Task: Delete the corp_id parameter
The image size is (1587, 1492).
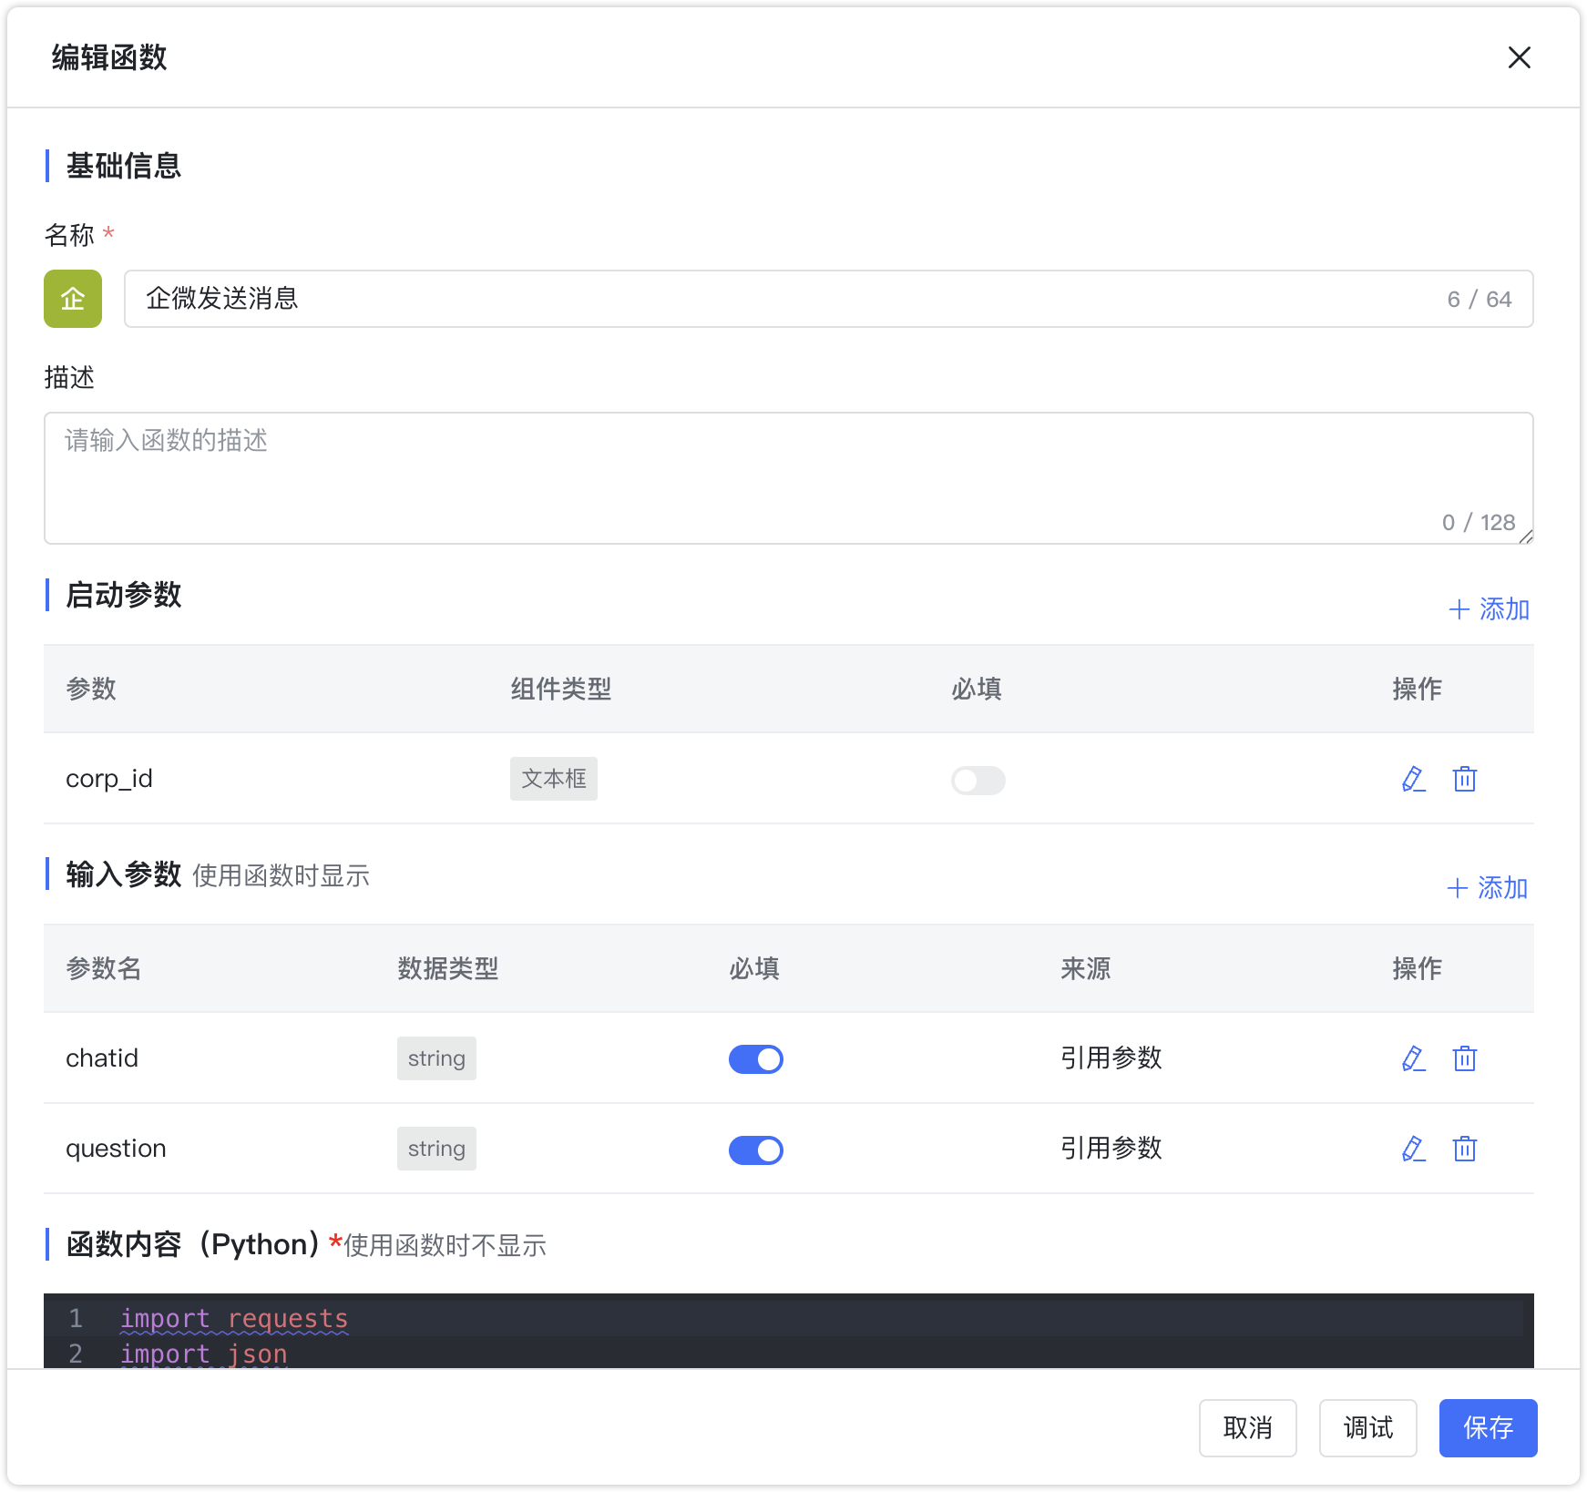Action: [x=1465, y=780]
